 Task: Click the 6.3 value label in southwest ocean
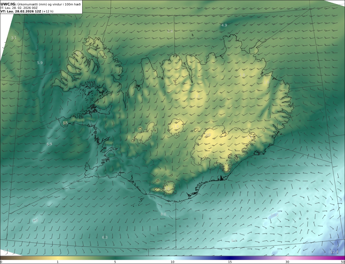tap(105, 238)
